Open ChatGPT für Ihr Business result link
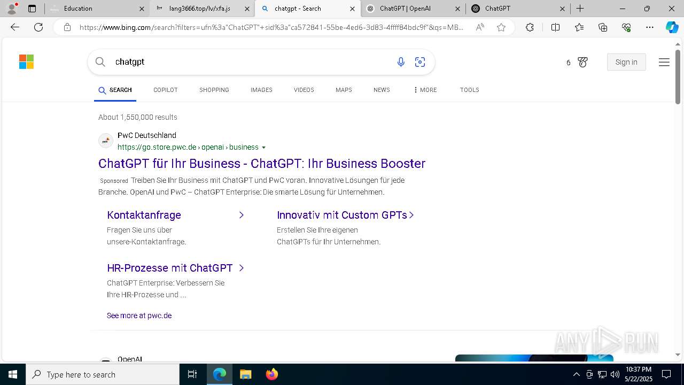Screen dimensions: 684x385 click(262, 164)
